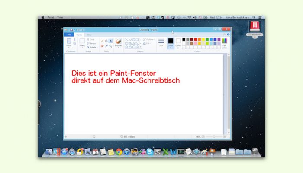Switch to the View ribbon tab
Viewport: 303px width, 173px height.
(89, 35)
